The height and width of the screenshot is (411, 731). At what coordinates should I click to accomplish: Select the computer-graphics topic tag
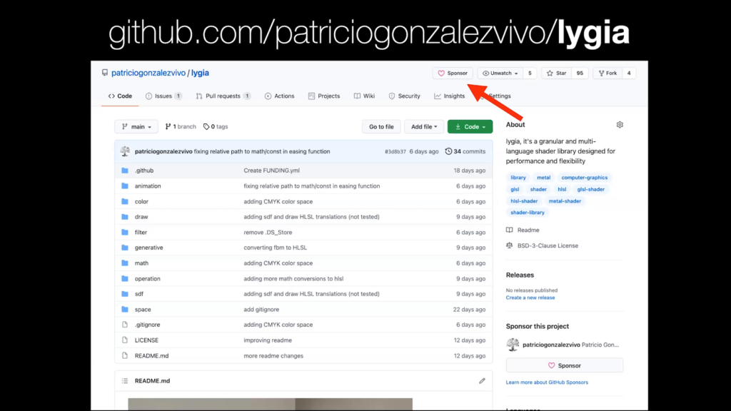585,178
